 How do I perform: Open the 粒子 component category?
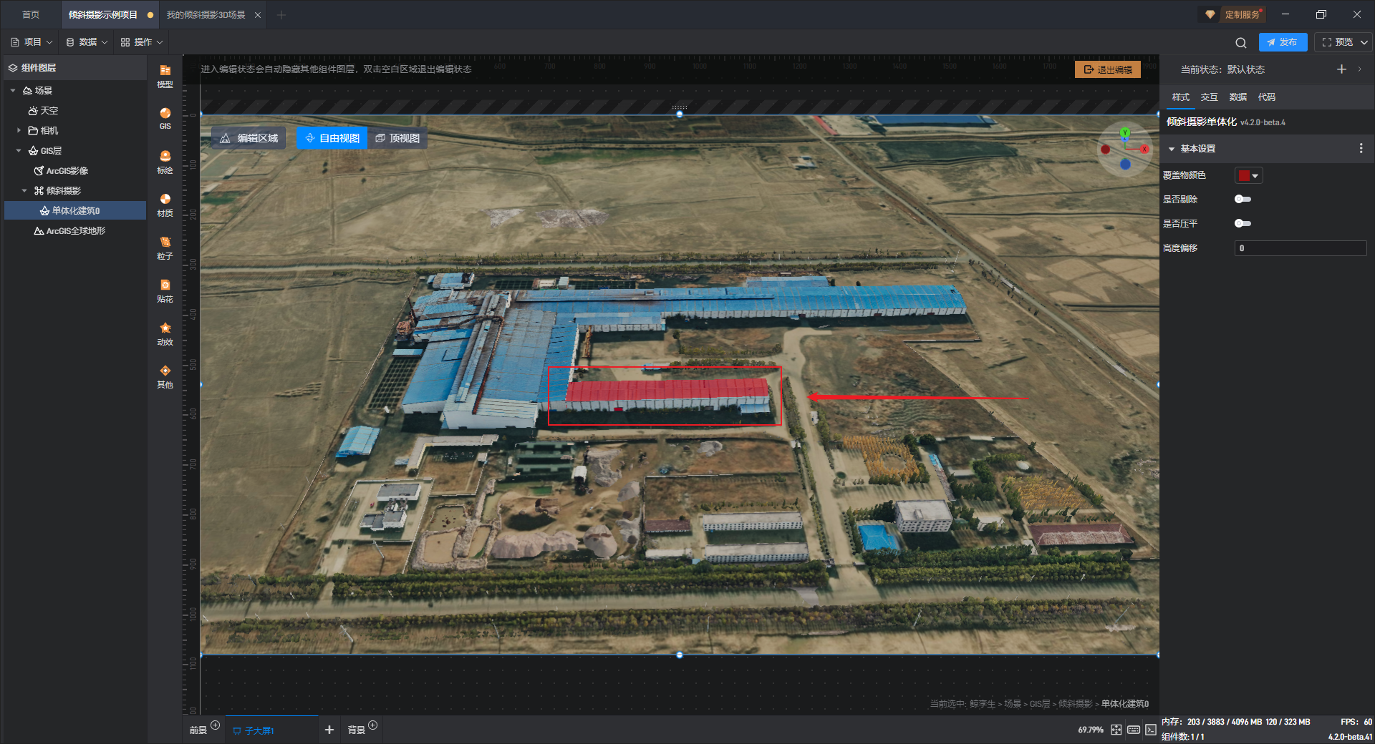point(165,248)
